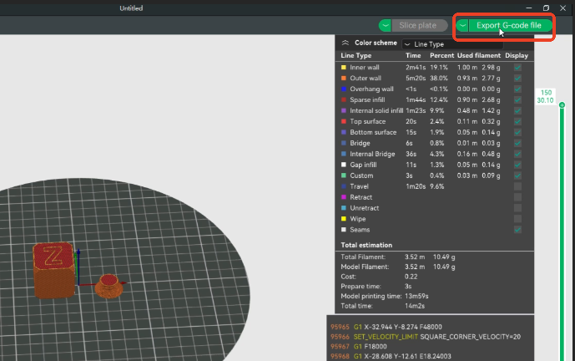
Task: Click the purple Internal solid infill swatch
Action: tap(344, 110)
